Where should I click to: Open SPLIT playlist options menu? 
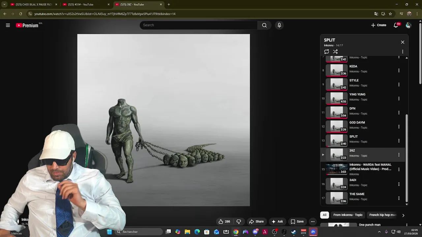point(403,52)
